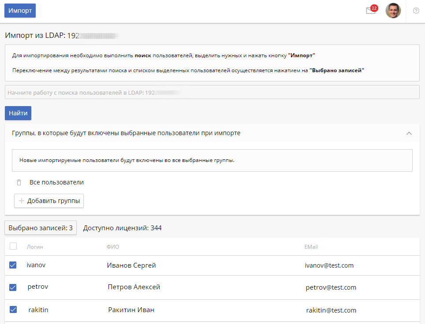Open the mail notifications envelope icon
The image size is (425, 324).
tap(370, 11)
